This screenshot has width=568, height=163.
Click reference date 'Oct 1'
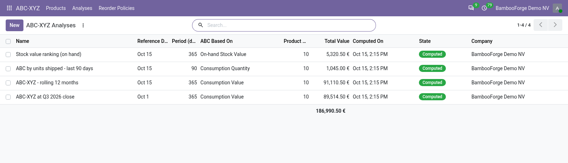coord(143,97)
